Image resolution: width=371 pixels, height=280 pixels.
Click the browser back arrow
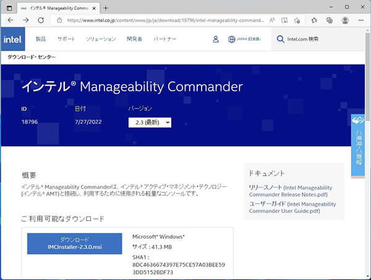(x=11, y=20)
